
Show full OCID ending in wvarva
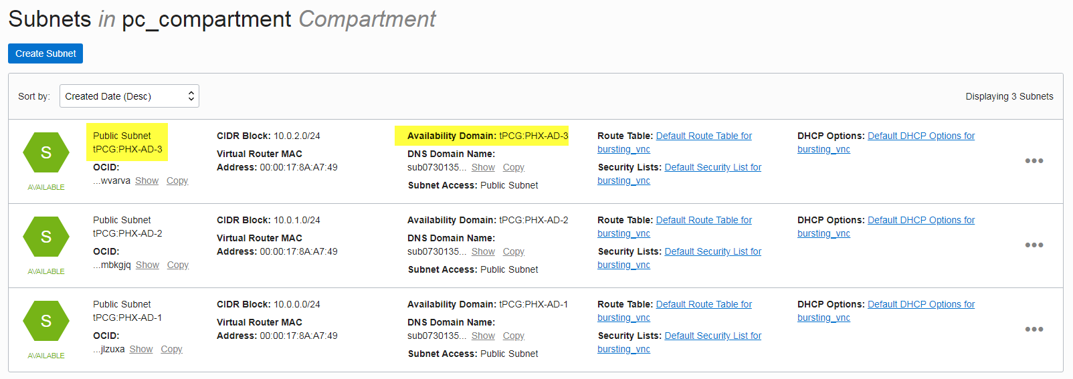[x=147, y=180]
